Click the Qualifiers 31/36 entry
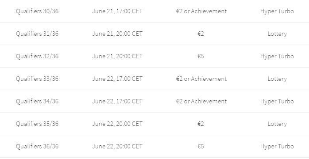 coord(37,34)
